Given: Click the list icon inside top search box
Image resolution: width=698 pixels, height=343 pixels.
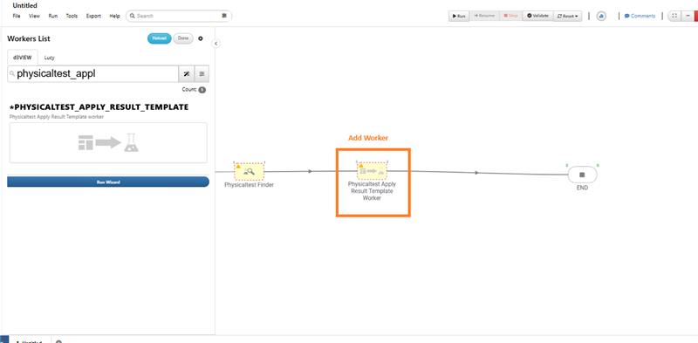Looking at the screenshot, I should click(x=224, y=16).
